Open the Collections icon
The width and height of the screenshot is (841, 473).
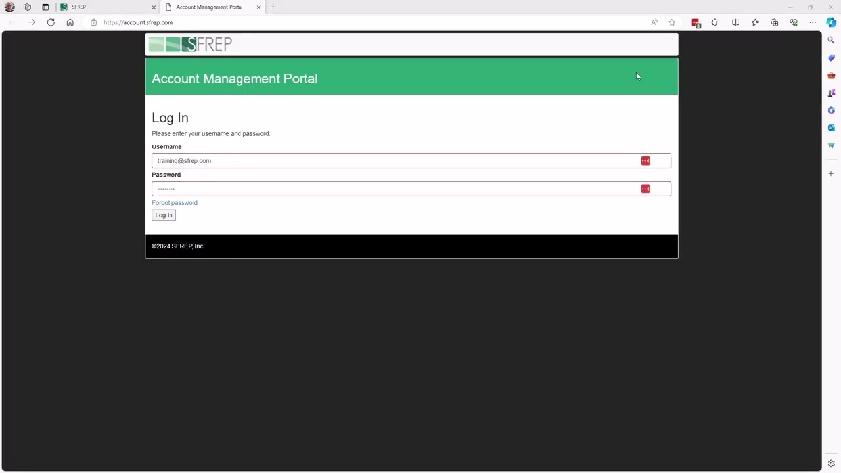(x=775, y=22)
